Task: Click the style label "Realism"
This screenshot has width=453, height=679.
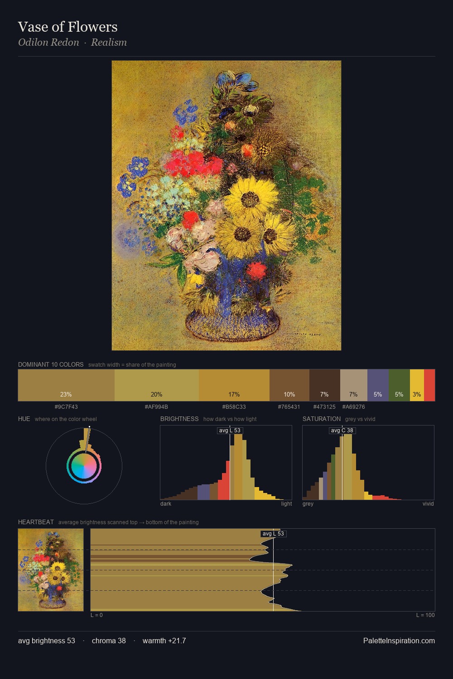Action: 109,42
